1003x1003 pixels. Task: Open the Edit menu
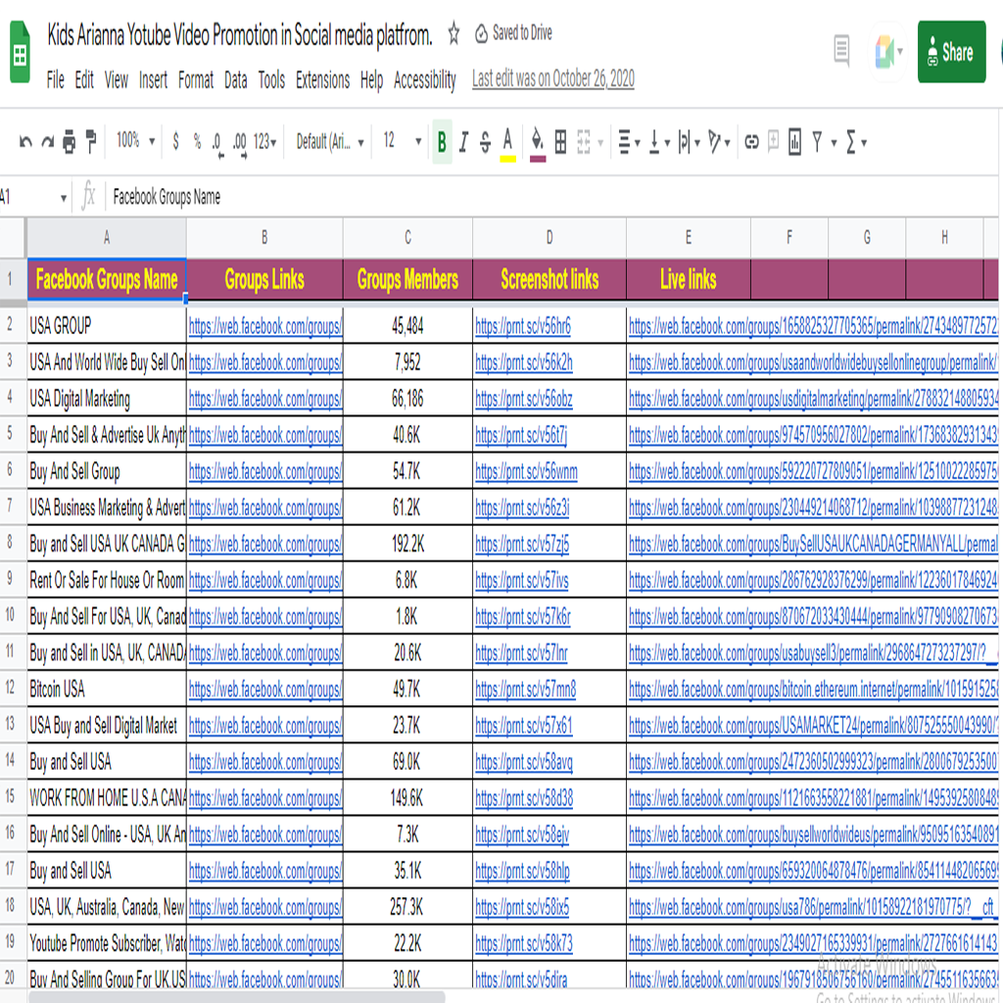(x=84, y=80)
